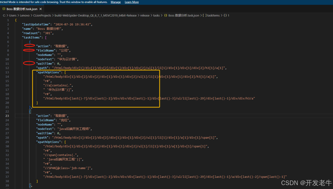Click the array bracket icon beside taskItems breadcrumb

pyautogui.click(x=205, y=16)
